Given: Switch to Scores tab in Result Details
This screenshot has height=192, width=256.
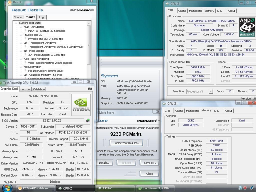Looking at the screenshot, I should (18, 17).
